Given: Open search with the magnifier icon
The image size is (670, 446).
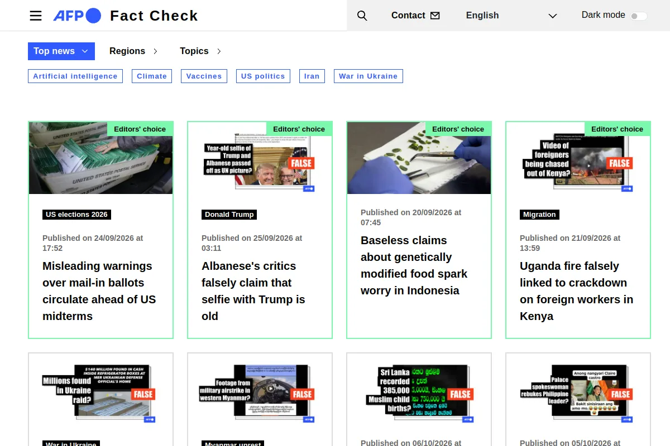Looking at the screenshot, I should 362,16.
